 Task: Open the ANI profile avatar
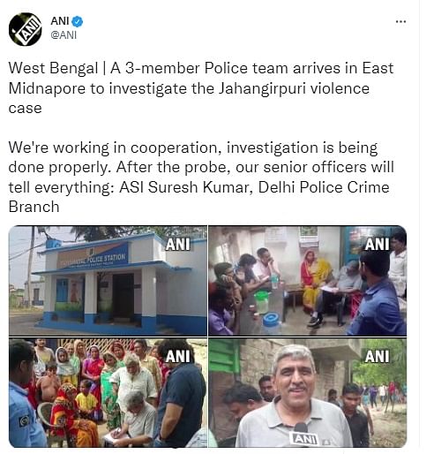point(26,29)
